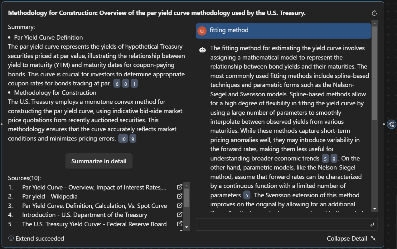The width and height of the screenshot is (397, 249).
Task: Click the bot avatar icon beside the answer
Action: (x=202, y=50)
